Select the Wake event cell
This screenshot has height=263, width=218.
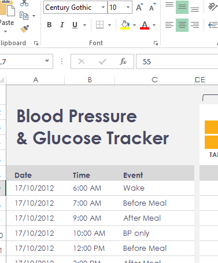click(x=154, y=188)
